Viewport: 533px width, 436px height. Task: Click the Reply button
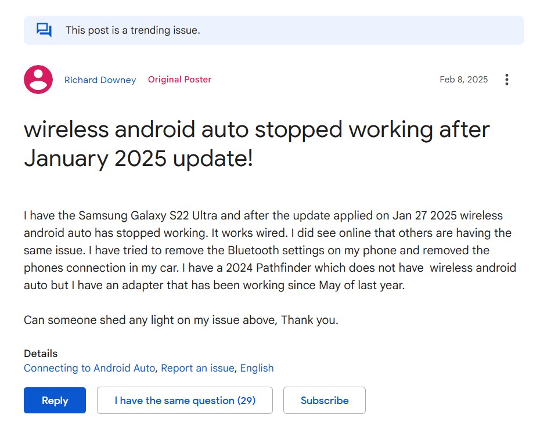point(55,401)
